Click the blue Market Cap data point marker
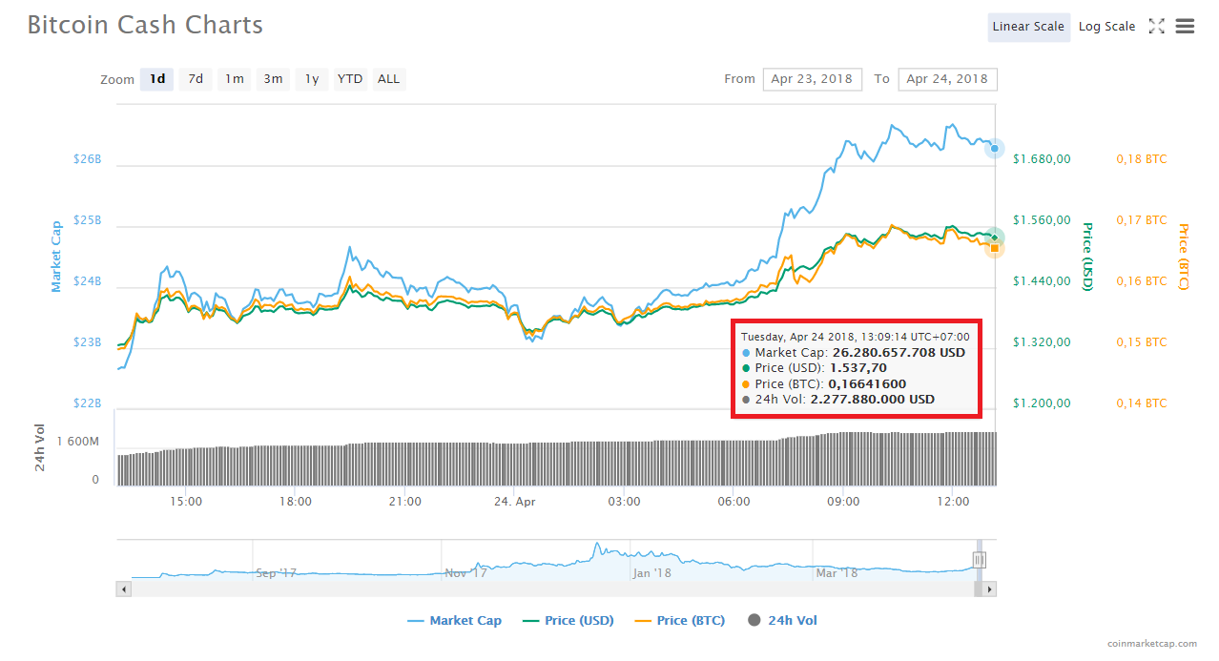 (995, 149)
